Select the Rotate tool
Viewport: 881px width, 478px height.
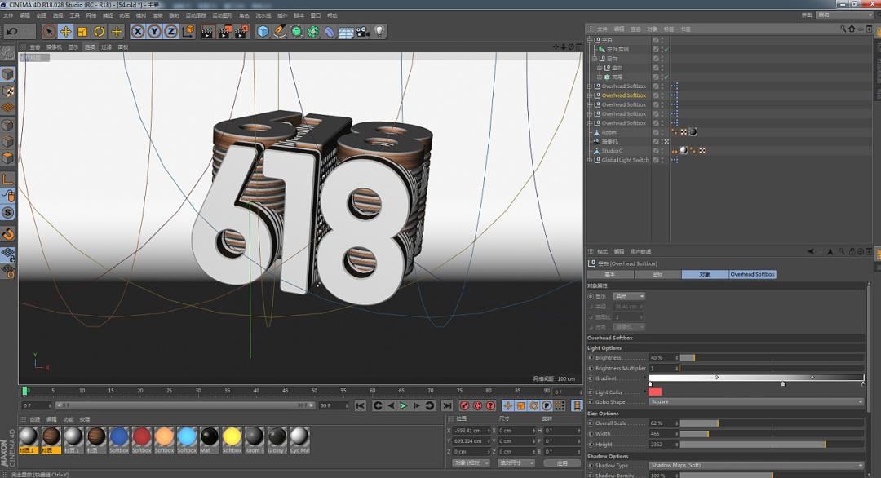click(100, 31)
